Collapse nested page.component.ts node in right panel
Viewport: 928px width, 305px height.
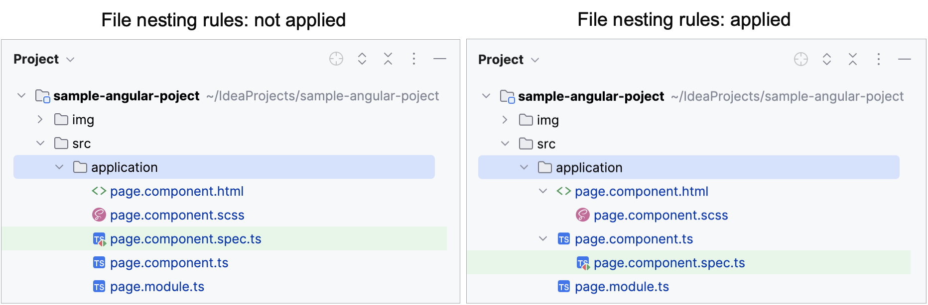click(543, 239)
